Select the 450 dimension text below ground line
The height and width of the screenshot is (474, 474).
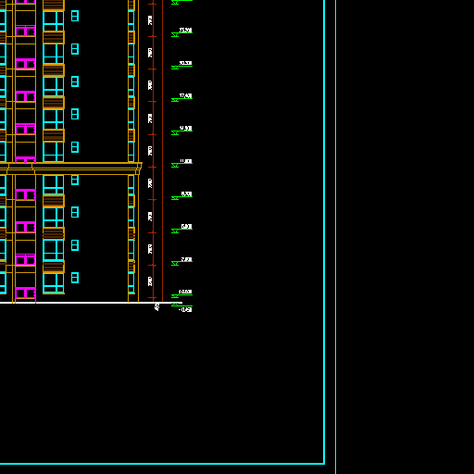click(156, 307)
